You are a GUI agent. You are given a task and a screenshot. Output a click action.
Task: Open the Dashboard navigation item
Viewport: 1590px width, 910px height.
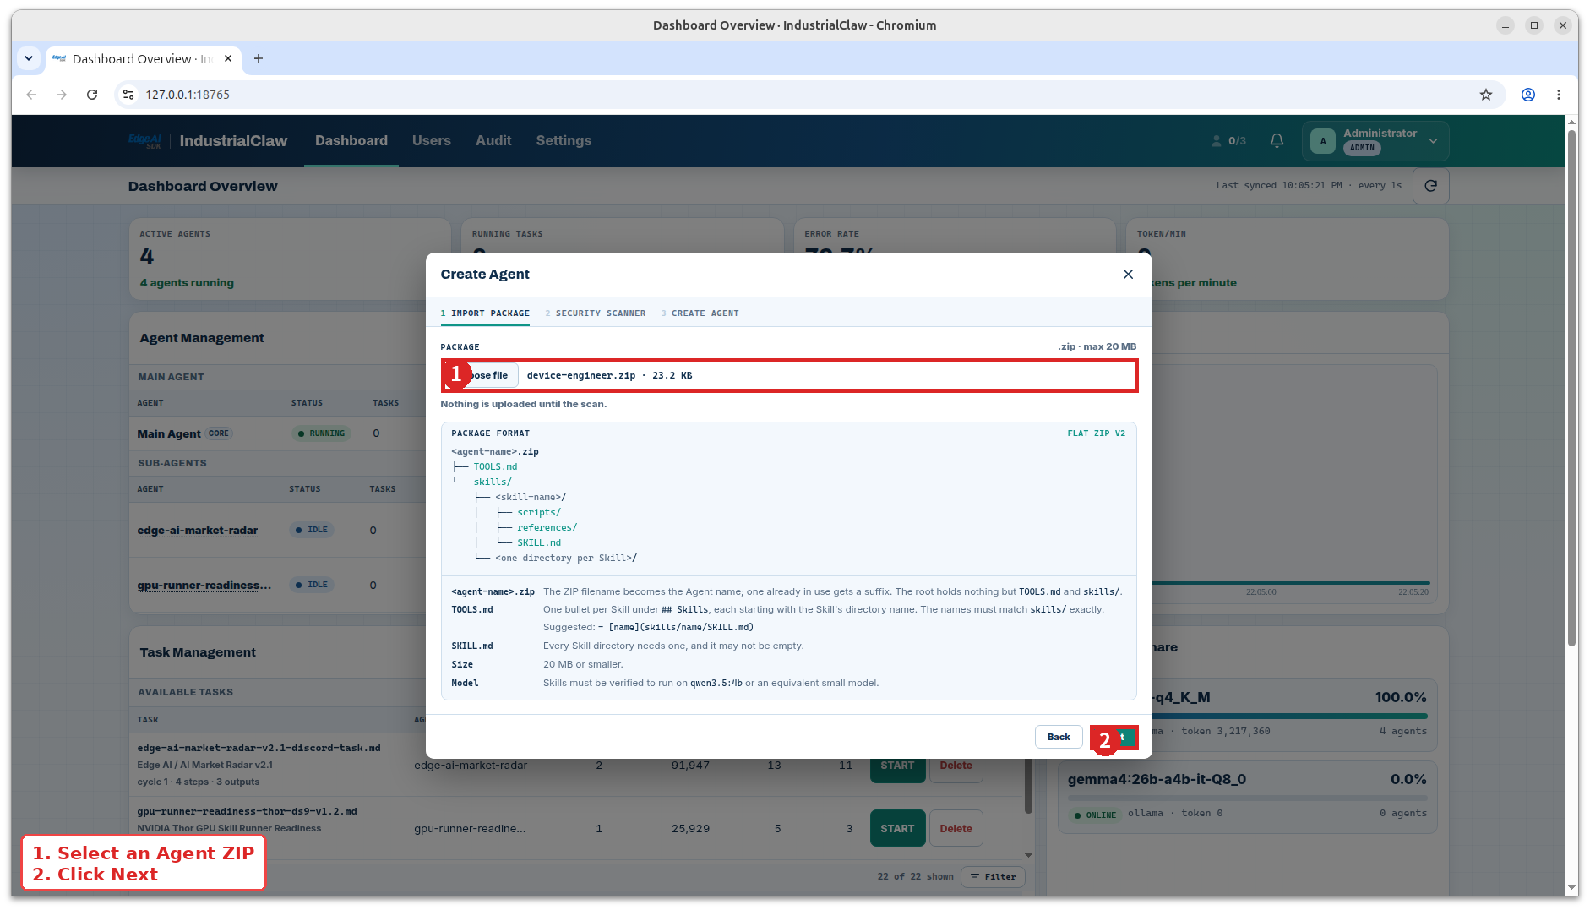coord(351,141)
